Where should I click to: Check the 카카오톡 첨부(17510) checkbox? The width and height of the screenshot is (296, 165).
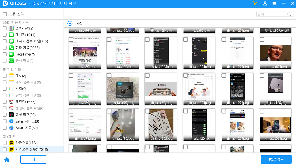[x=5, y=149]
